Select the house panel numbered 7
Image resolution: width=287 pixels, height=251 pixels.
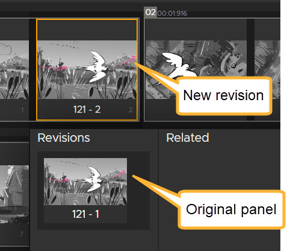[14, 194]
